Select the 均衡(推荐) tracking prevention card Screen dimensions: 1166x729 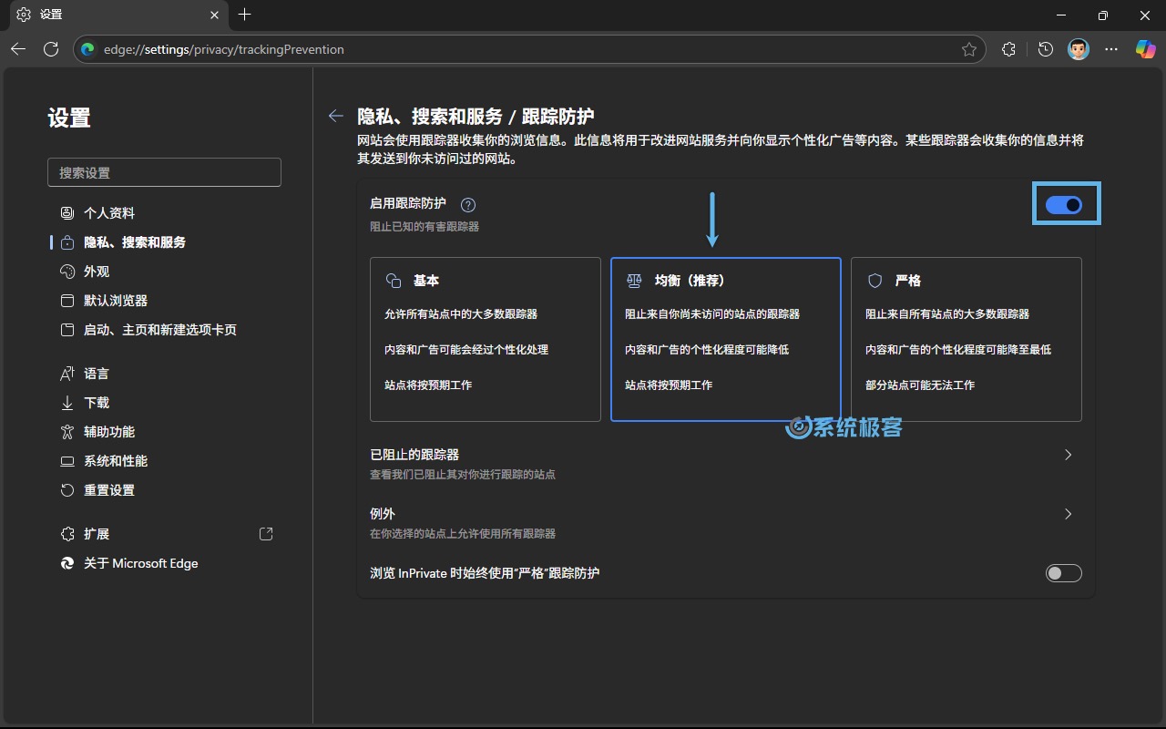point(726,339)
